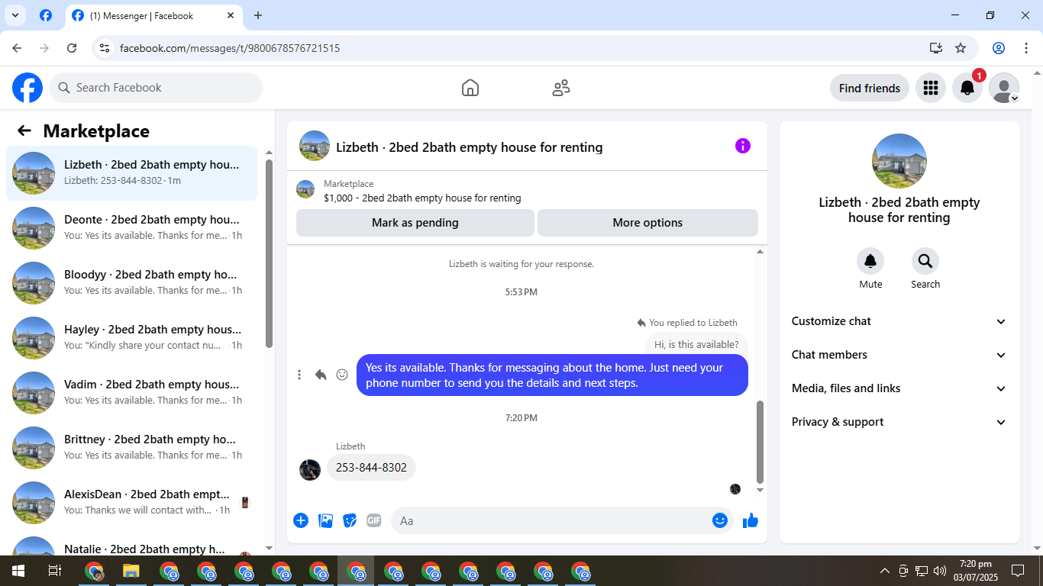This screenshot has height=586, width=1043.
Task: Open the apps grid menu icon
Action: tap(930, 88)
